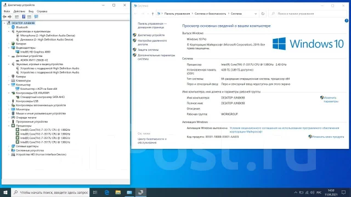The image size is (351, 197).
Task: Click the Сетевые адаптеры network icon
Action: pyautogui.click(x=13, y=146)
